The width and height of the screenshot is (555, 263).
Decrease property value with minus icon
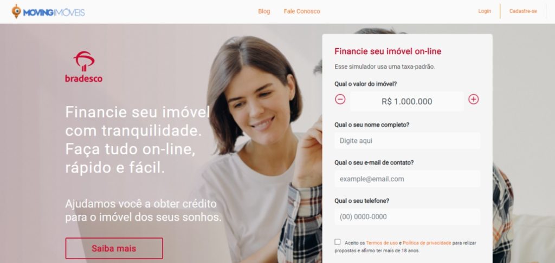coord(340,100)
